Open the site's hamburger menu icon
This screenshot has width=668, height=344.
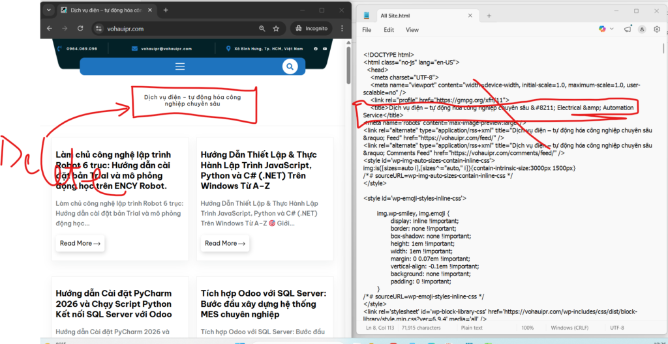180,66
